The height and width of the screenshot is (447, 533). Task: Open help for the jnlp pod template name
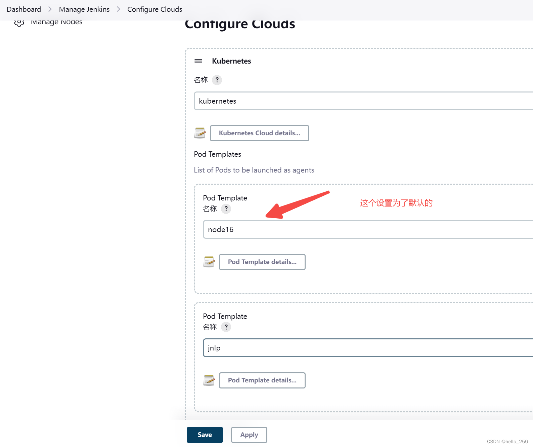pyautogui.click(x=226, y=327)
